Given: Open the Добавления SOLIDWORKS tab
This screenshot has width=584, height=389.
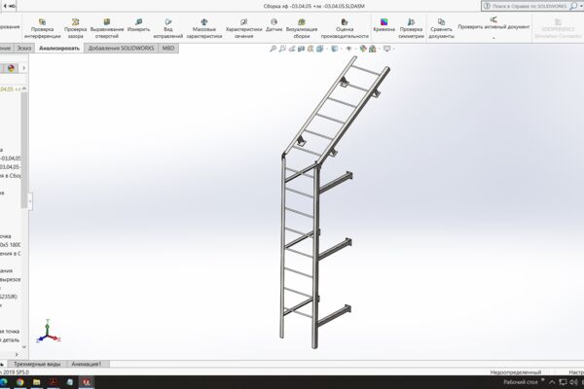Looking at the screenshot, I should point(121,48).
